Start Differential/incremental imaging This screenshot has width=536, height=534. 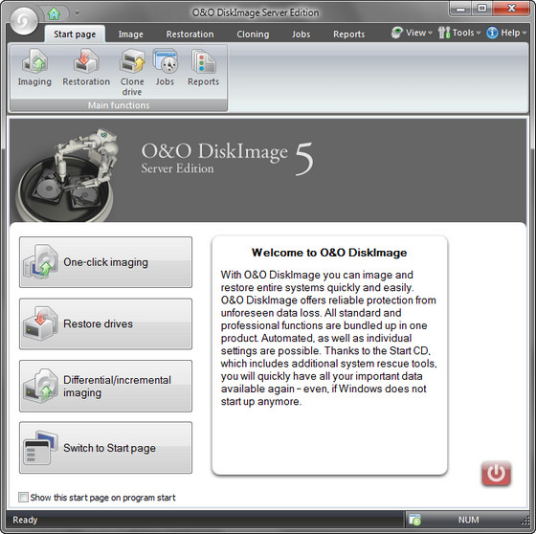tap(105, 386)
